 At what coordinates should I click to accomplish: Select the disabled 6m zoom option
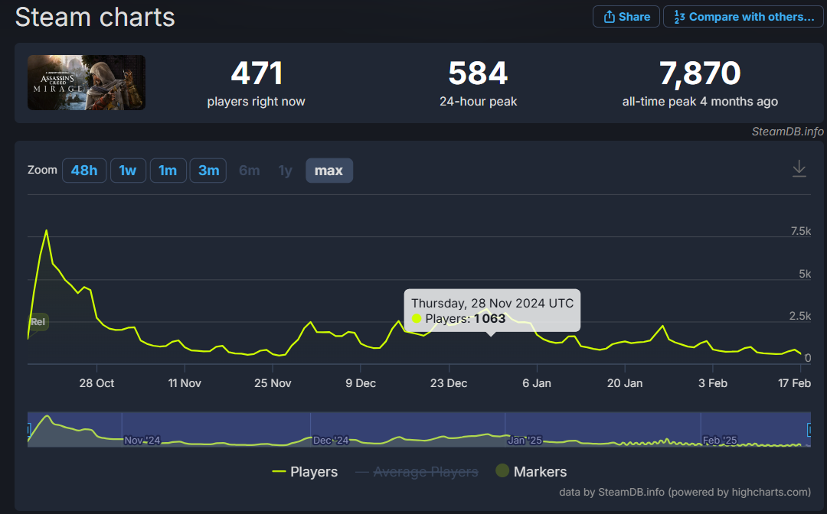pyautogui.click(x=249, y=171)
